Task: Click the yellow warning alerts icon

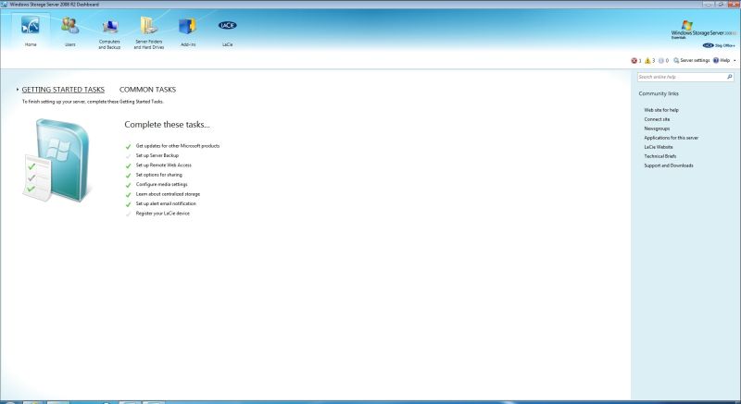Action: tap(647, 61)
